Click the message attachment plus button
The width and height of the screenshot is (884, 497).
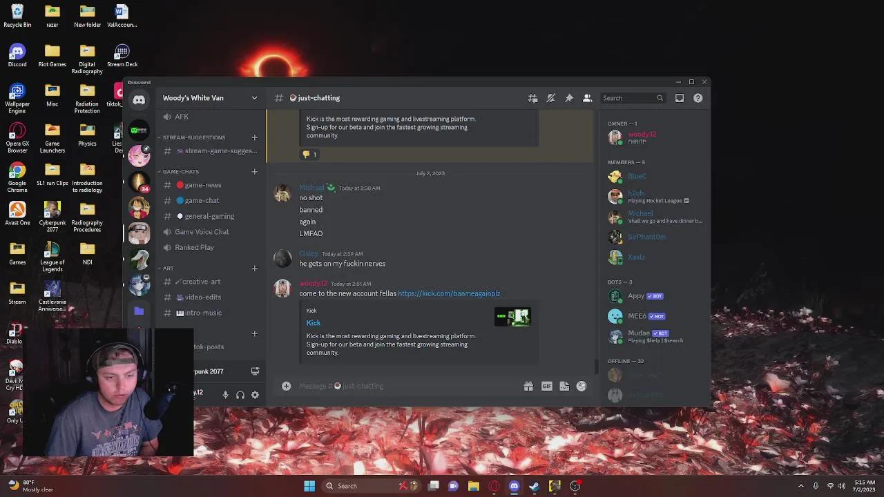click(286, 386)
